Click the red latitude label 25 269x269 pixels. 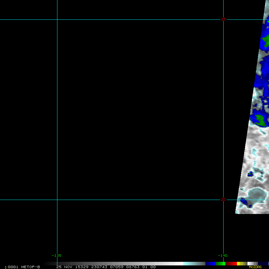tap(223, 19)
